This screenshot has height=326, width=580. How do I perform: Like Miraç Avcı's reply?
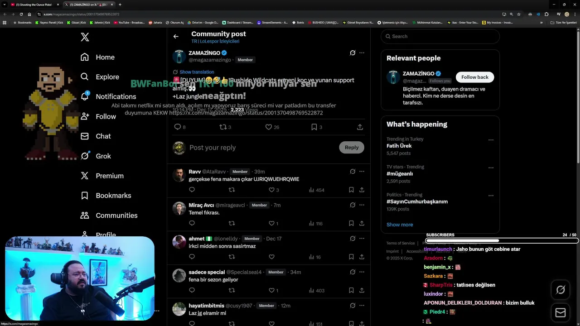click(271, 223)
